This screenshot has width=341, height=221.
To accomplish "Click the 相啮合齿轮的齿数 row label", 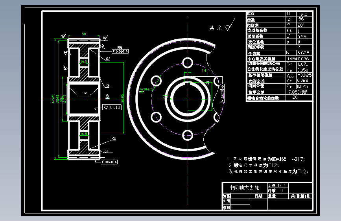I will (x=263, y=98).
